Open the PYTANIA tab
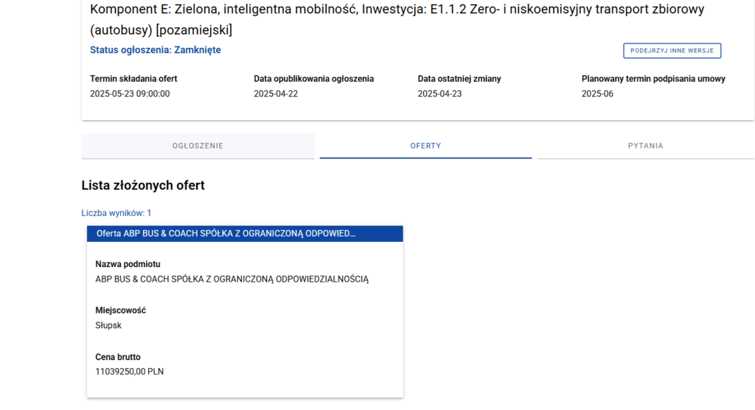Image resolution: width=755 pixels, height=410 pixels. (x=645, y=145)
